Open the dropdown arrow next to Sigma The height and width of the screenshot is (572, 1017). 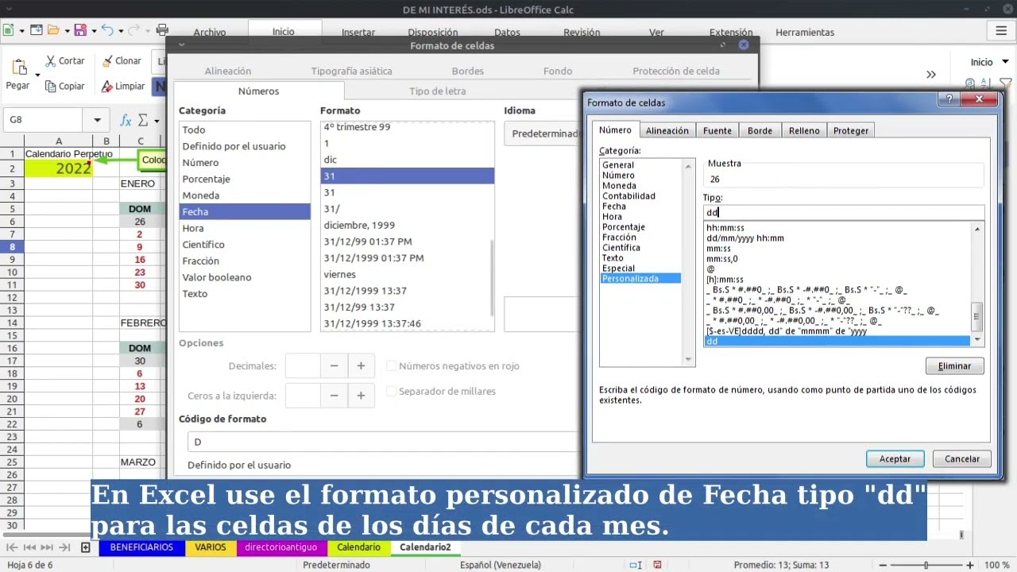pyautogui.click(x=157, y=121)
